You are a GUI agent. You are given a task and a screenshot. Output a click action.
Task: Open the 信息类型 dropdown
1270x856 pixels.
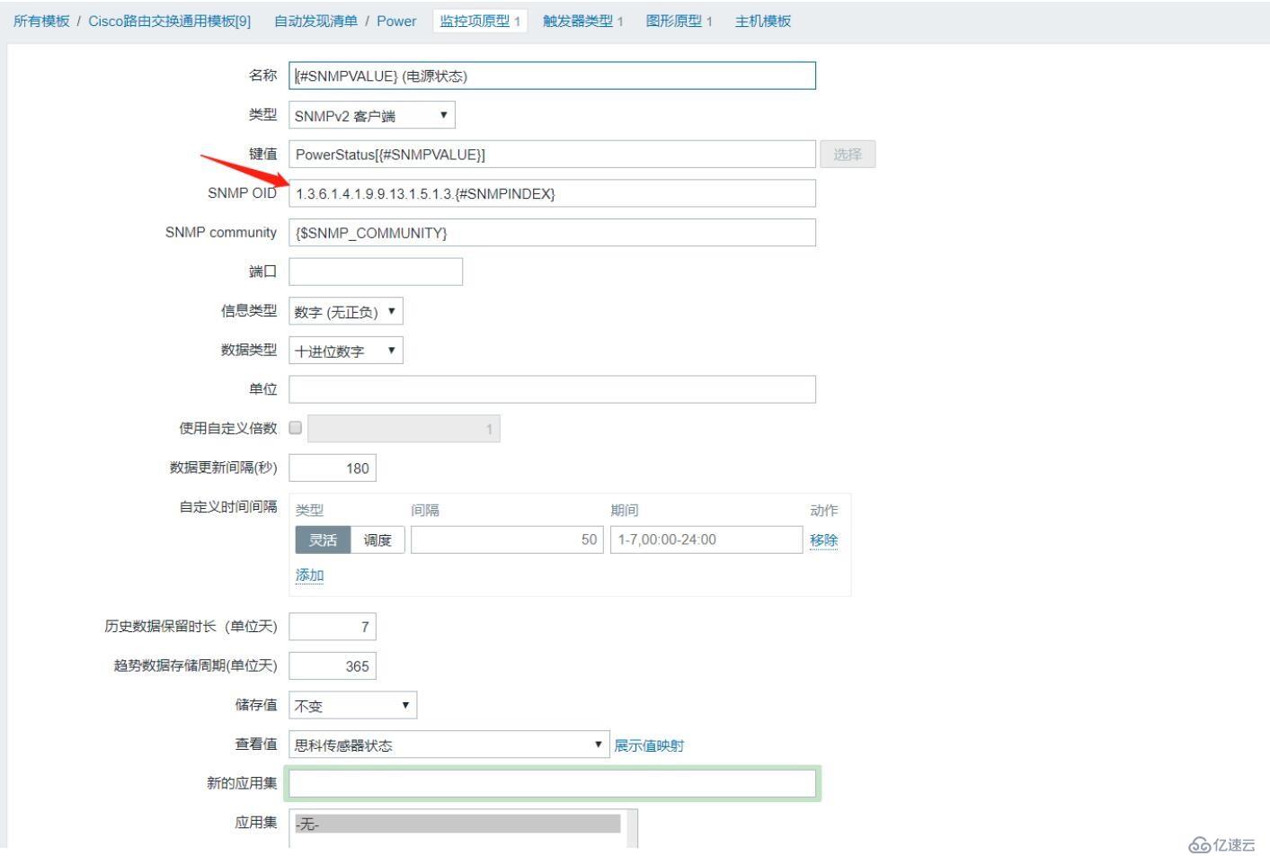point(346,311)
